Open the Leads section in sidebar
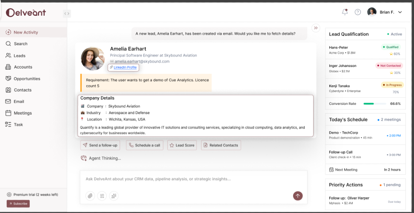This screenshot has height=213, width=414. click(x=19, y=55)
